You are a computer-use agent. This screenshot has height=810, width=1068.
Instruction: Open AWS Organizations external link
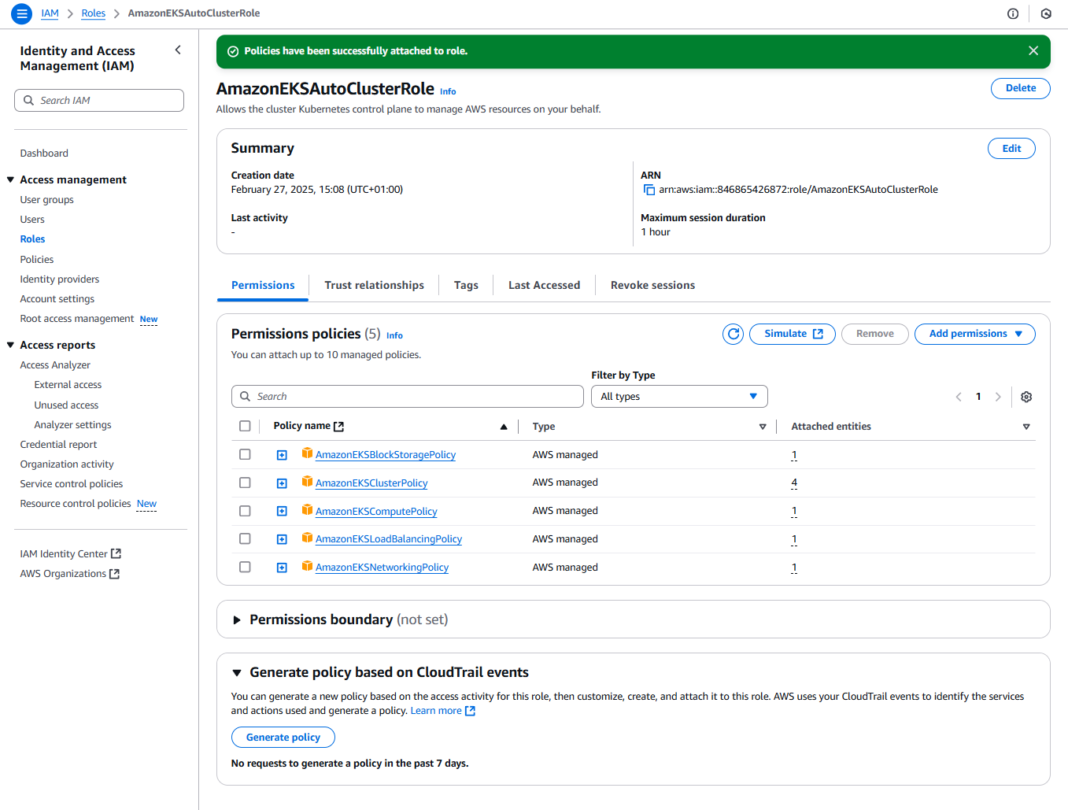pyautogui.click(x=70, y=574)
